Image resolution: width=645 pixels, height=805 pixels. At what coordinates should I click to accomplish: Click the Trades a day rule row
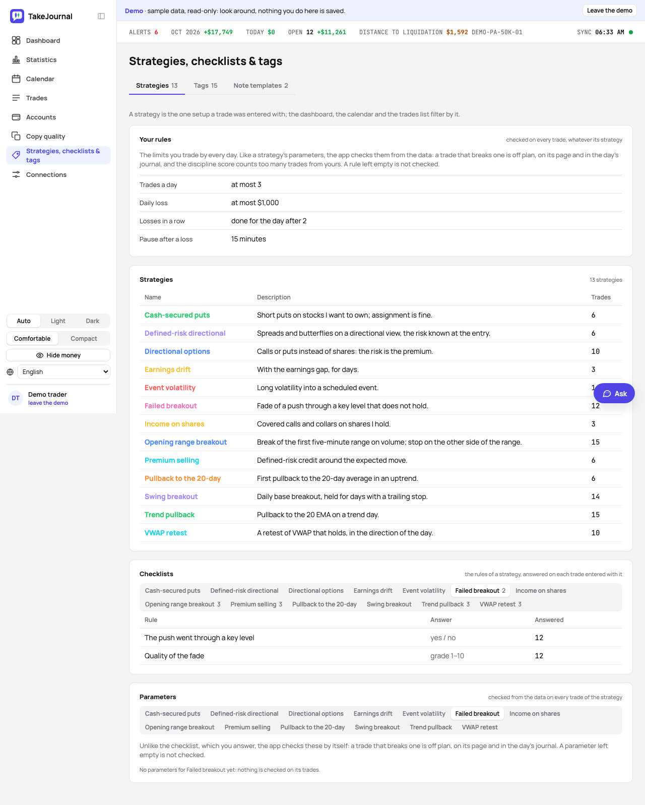pyautogui.click(x=381, y=184)
